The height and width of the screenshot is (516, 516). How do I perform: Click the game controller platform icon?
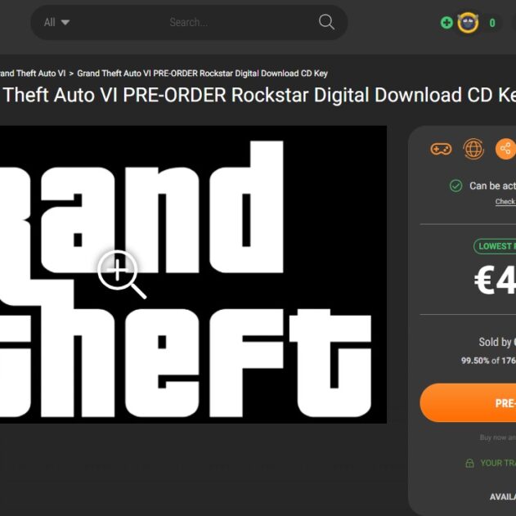[x=441, y=149]
